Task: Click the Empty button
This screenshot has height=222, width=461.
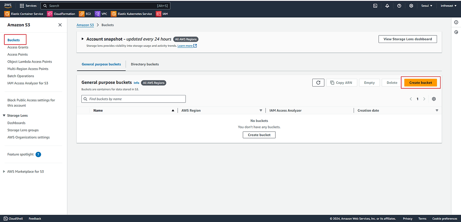Action: tap(369, 83)
